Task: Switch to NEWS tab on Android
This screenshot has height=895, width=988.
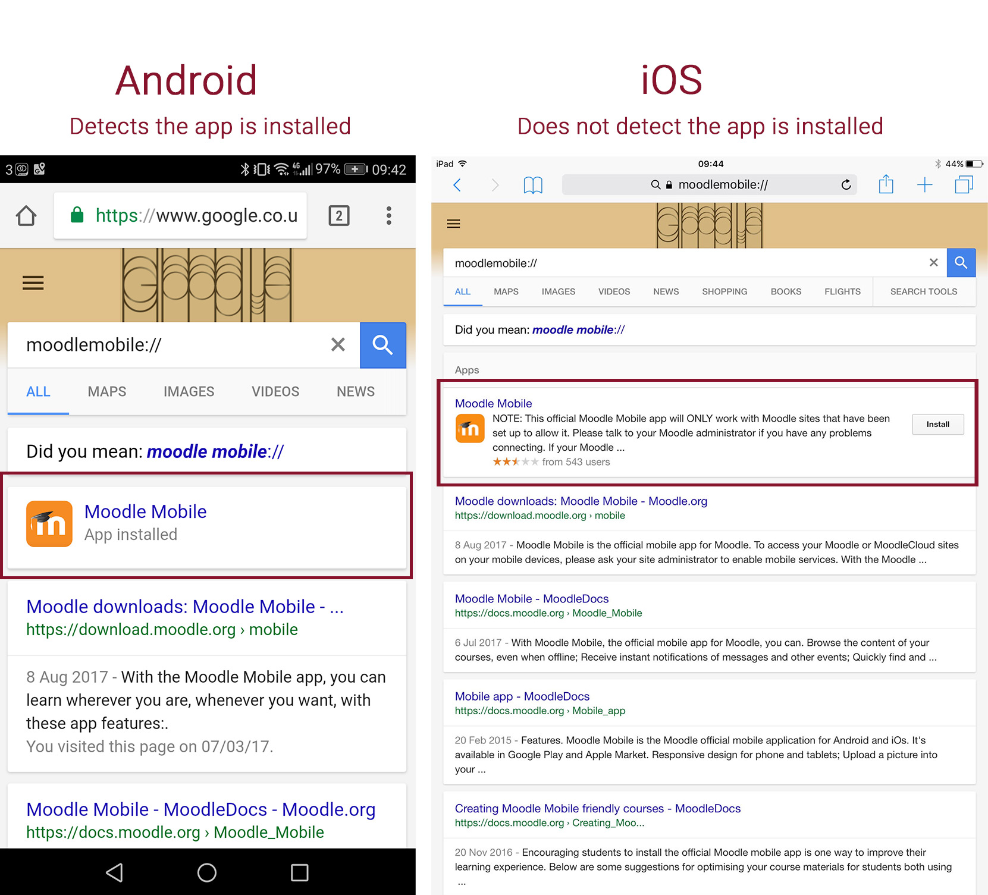Action: (x=356, y=391)
